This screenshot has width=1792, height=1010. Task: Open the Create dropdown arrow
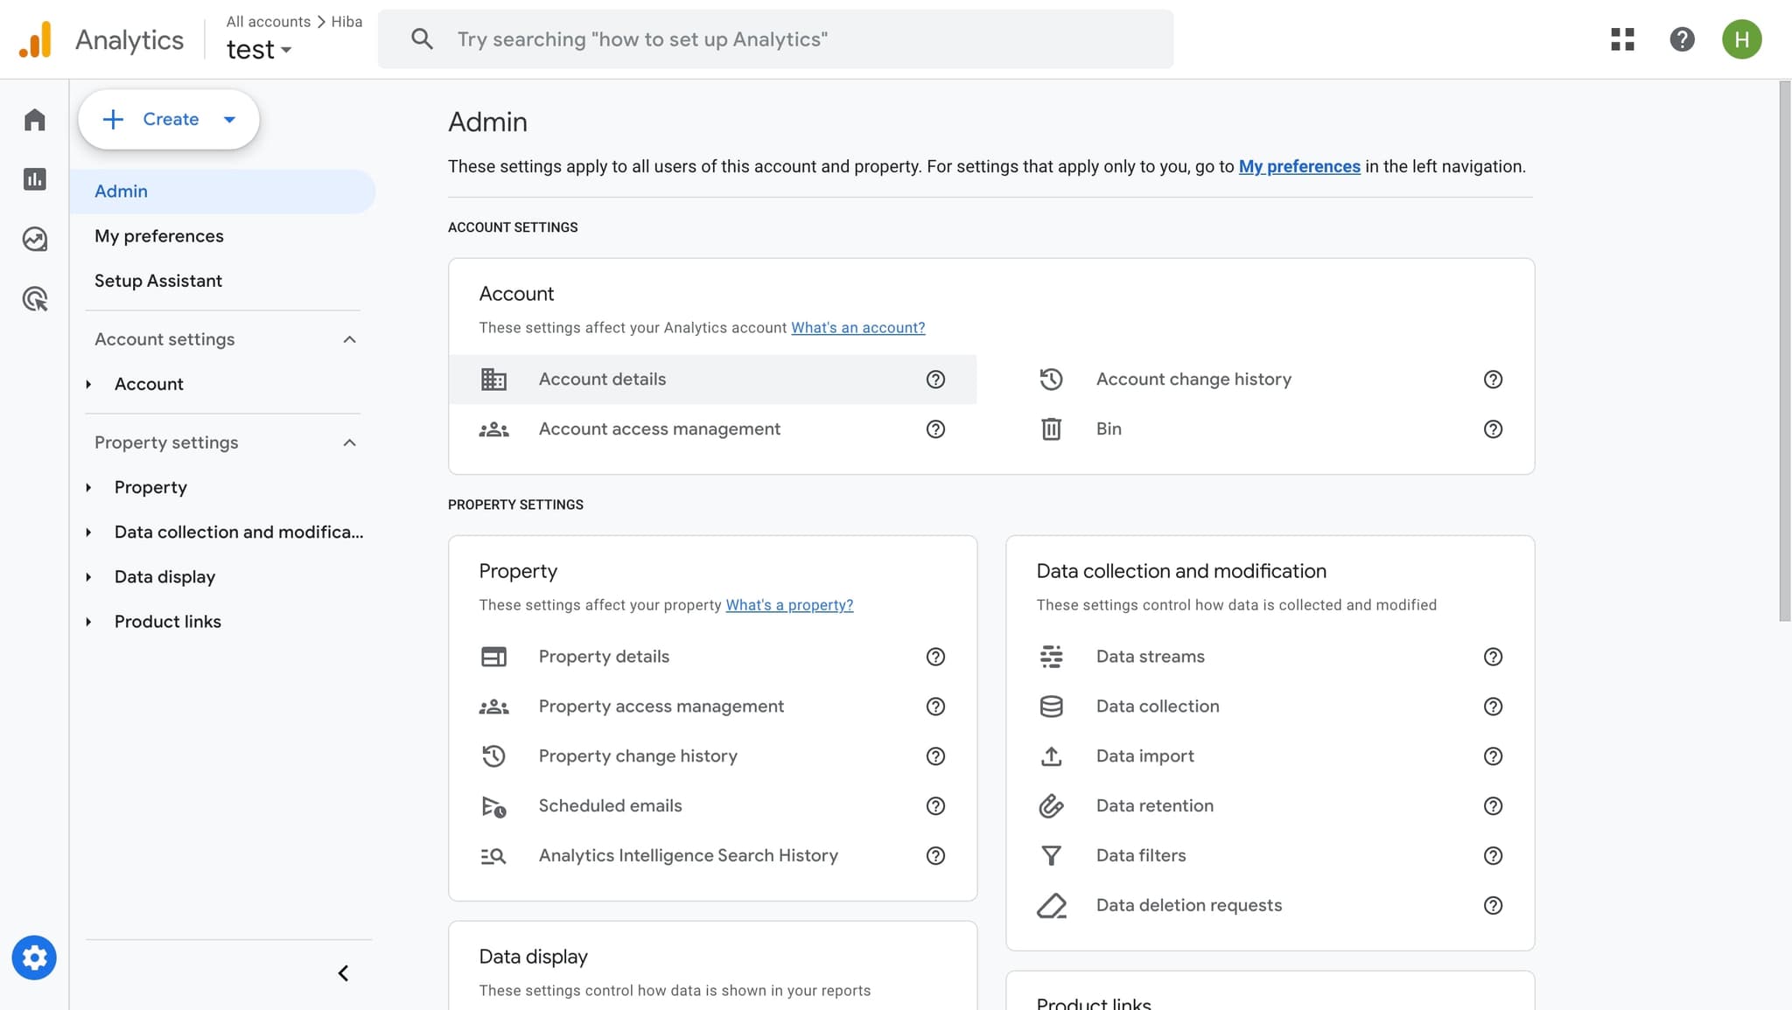point(230,119)
